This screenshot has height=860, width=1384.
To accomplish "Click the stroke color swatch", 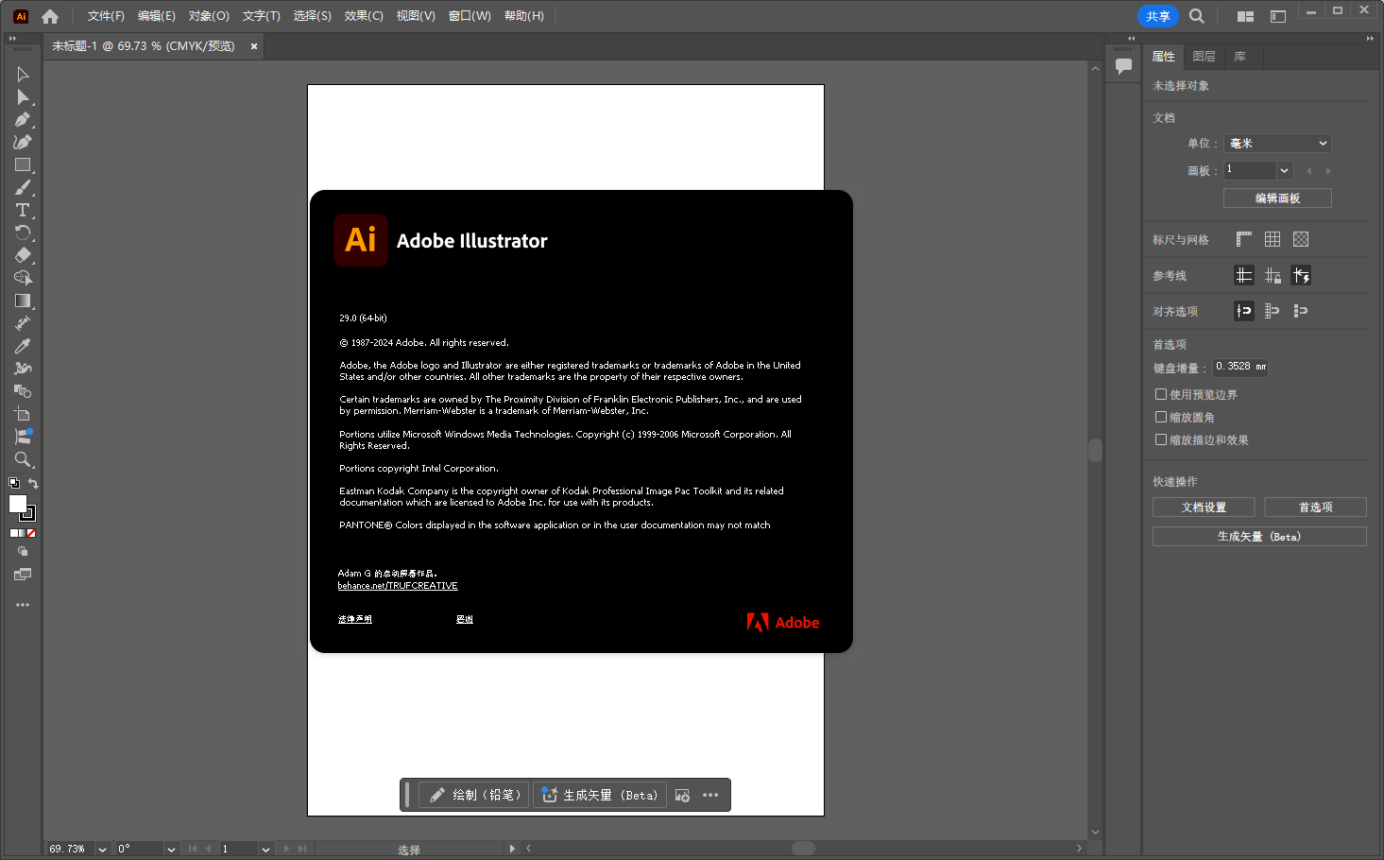I will 29,514.
